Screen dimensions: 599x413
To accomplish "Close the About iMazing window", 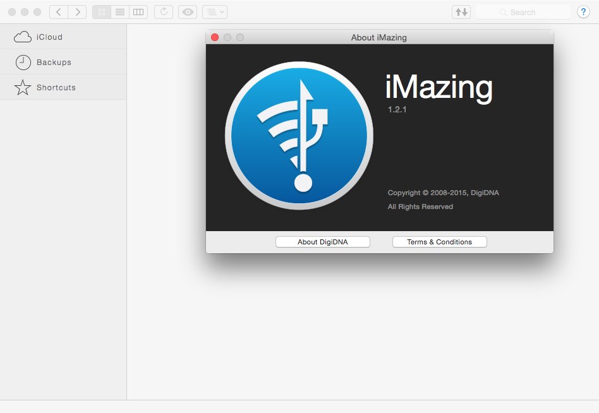I will click(215, 37).
